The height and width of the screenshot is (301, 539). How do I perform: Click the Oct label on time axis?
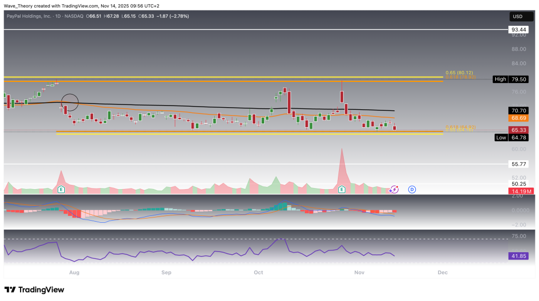(x=258, y=273)
